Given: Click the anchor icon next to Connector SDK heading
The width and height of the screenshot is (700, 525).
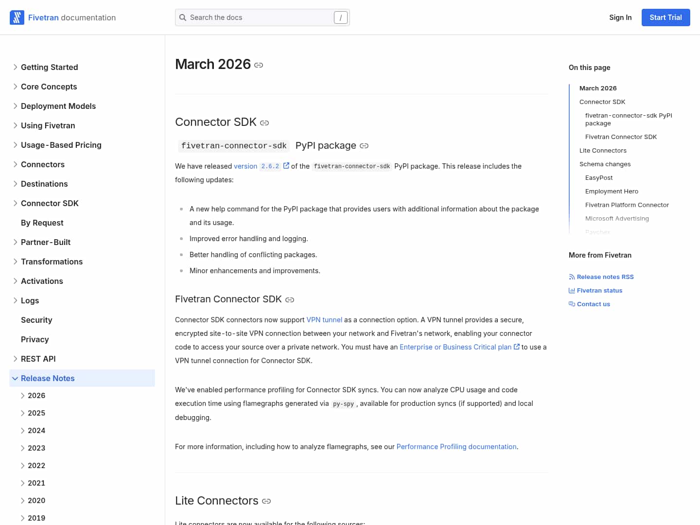Looking at the screenshot, I should point(264,123).
